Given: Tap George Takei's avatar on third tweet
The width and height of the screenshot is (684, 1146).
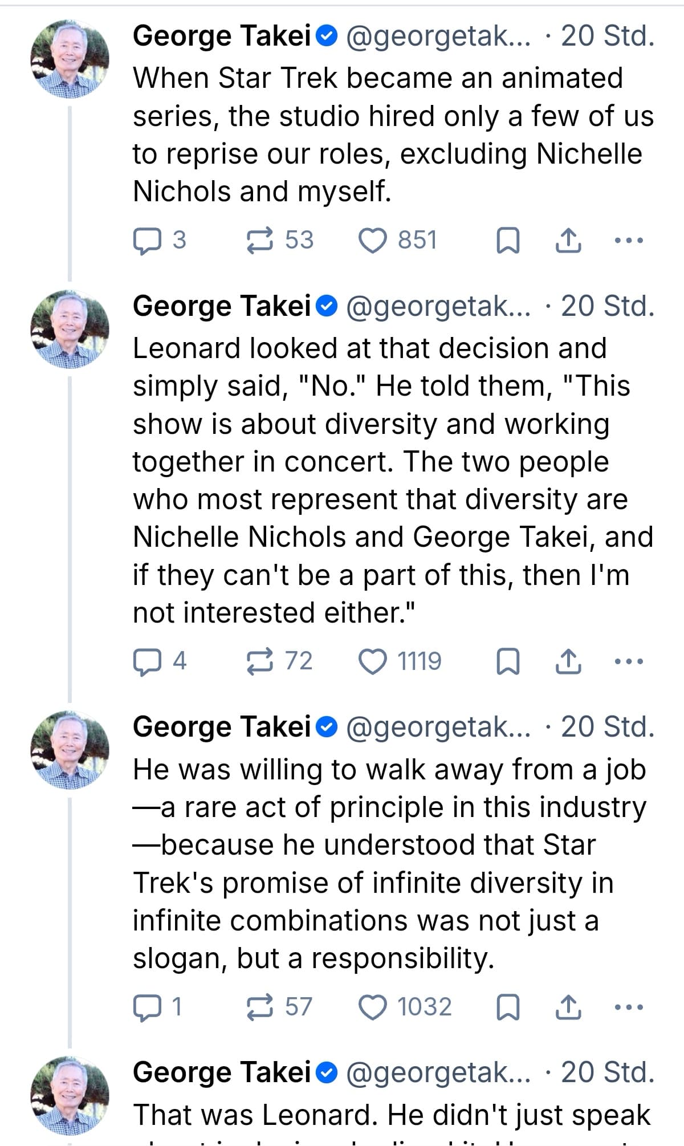Looking at the screenshot, I should (70, 750).
